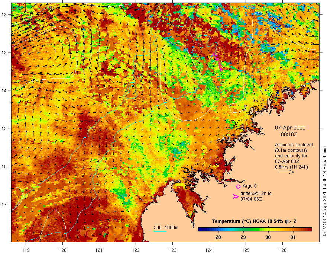Click the 07/04 06Z text
Screen dimensions: 327x253
[x=251, y=199]
